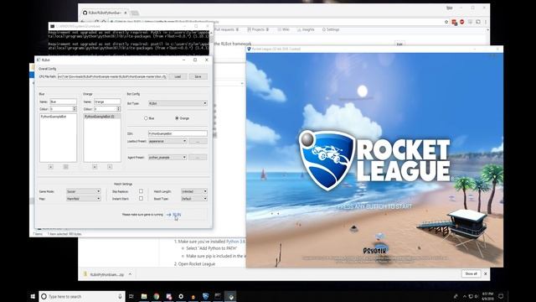Open Task View on the taskbar
The image size is (536, 302).
pos(131,296)
